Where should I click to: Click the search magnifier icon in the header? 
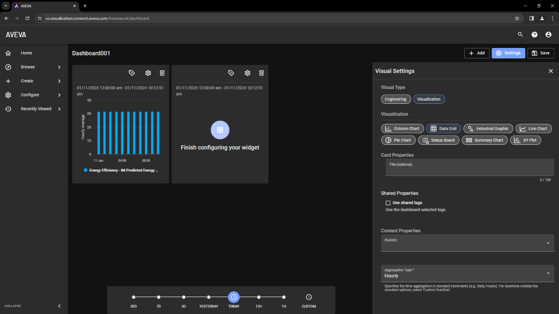pos(520,35)
